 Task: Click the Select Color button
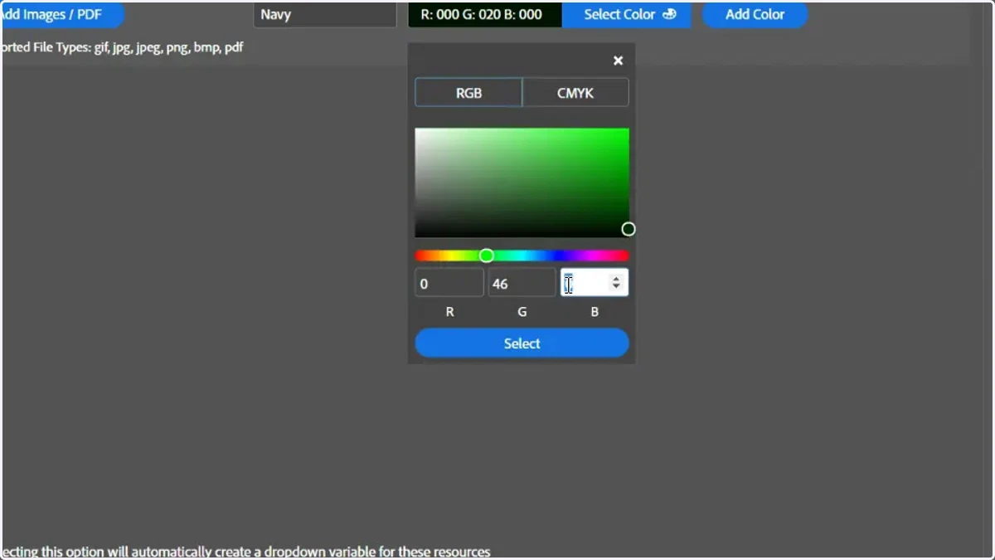pos(627,14)
